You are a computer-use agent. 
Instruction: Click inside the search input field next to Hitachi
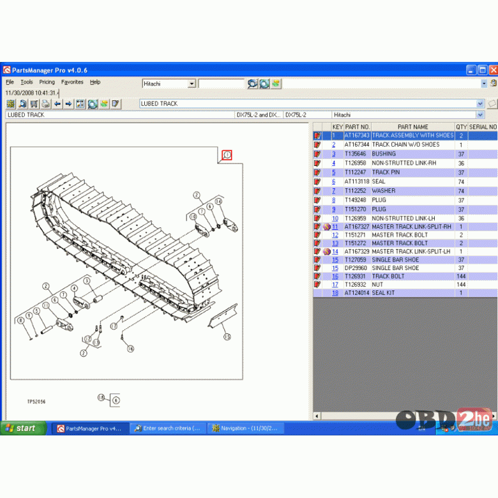(221, 84)
